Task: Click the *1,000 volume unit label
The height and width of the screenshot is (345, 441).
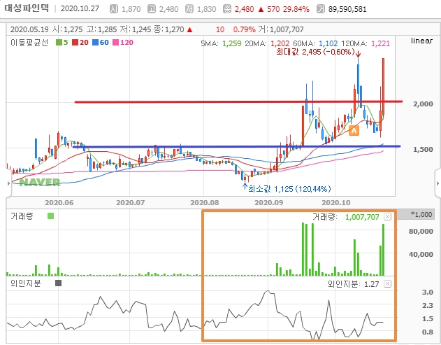Action: 421,214
